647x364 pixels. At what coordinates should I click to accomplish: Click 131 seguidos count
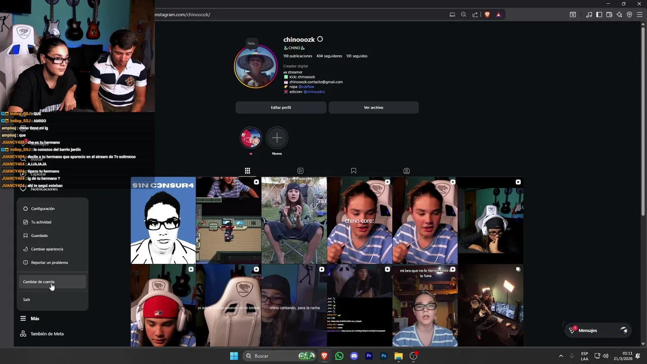(357, 56)
